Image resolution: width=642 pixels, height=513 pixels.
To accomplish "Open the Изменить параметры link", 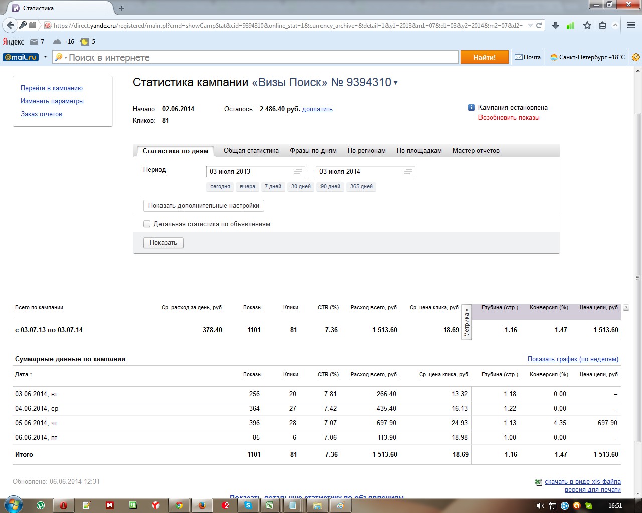I will 52,101.
